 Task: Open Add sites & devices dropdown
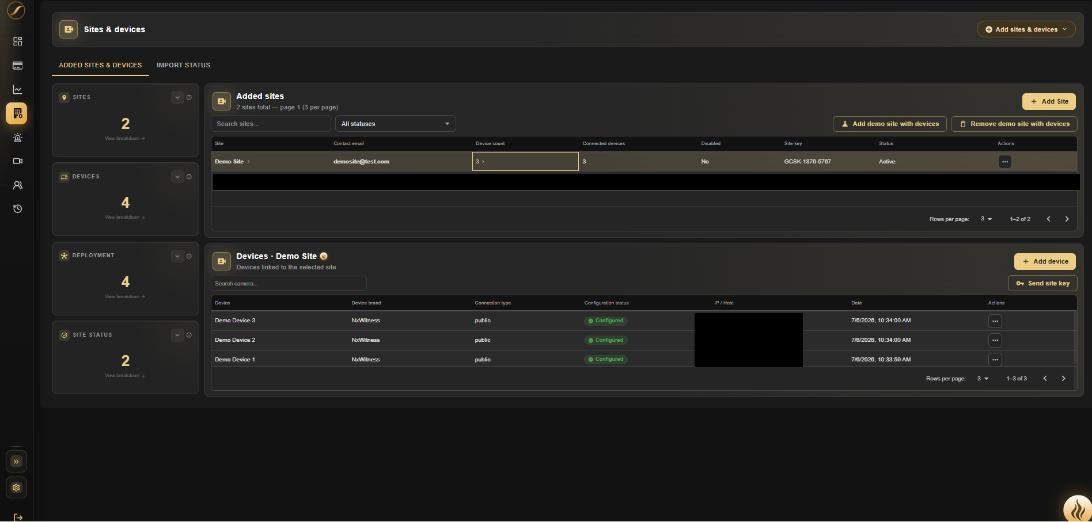tap(1026, 29)
